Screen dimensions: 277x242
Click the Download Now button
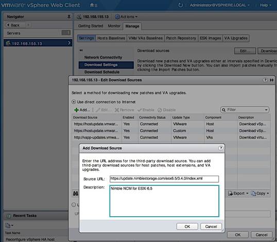[x=267, y=51]
